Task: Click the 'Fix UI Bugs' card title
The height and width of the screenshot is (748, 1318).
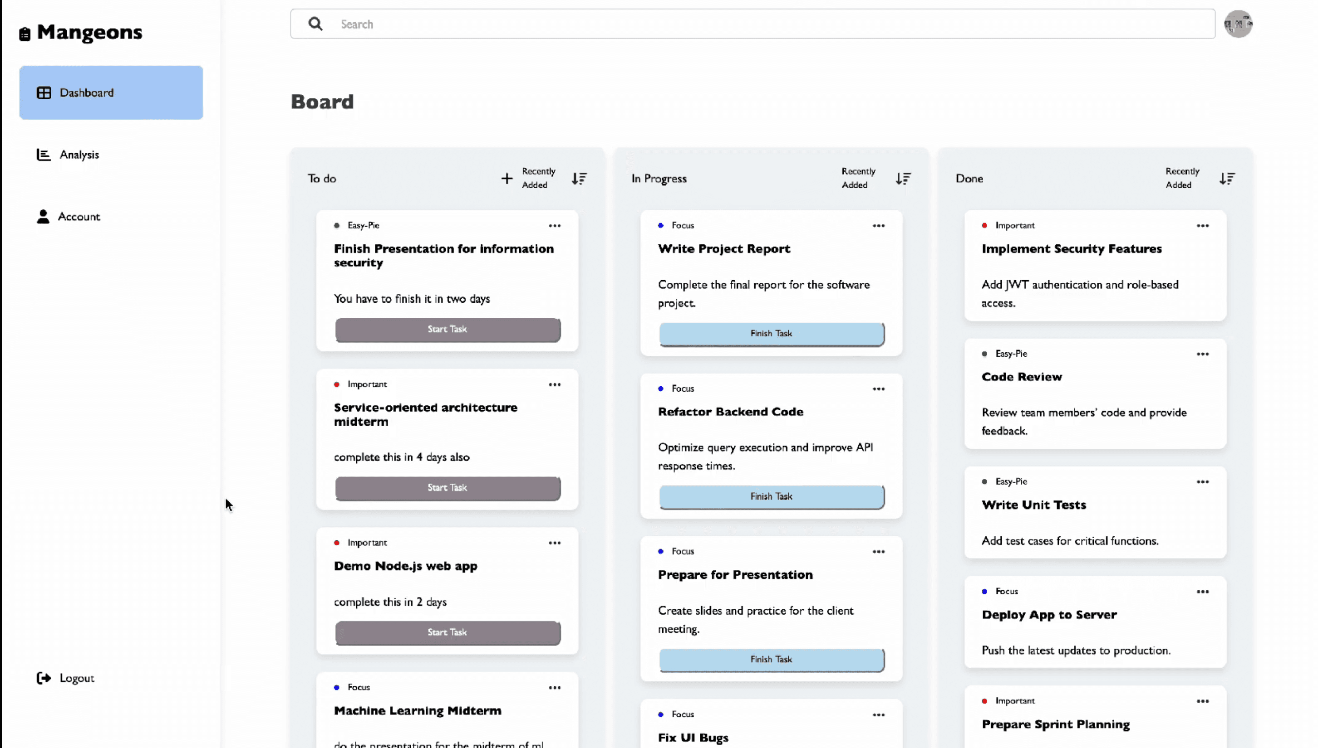Action: pos(693,738)
